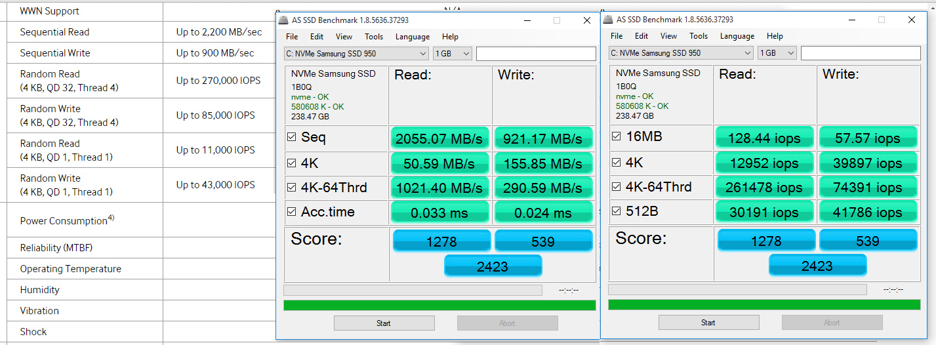Expand the 1 GB size dropdown in the iops window

777,53
